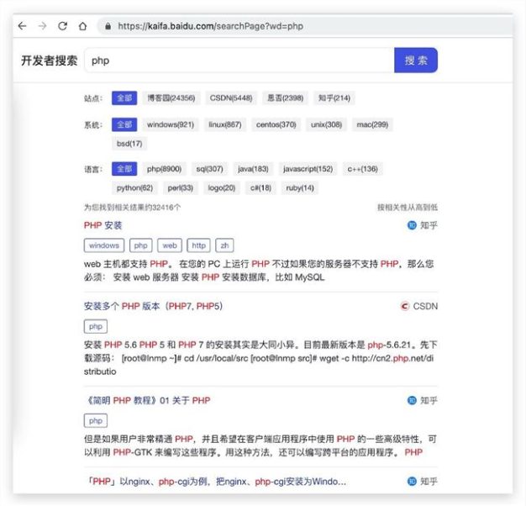Screen dimensions: 526x506
Task: Open the 按相关性从高到低 sort option
Action: [408, 208]
